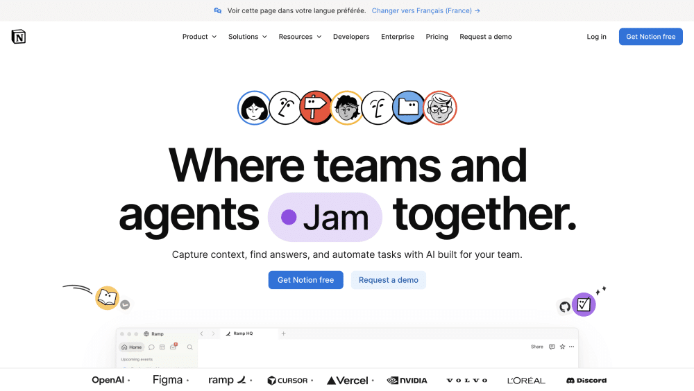This screenshot has height=391, width=694.
Task: Click the Capture context subheading text
Action: pyautogui.click(x=347, y=254)
